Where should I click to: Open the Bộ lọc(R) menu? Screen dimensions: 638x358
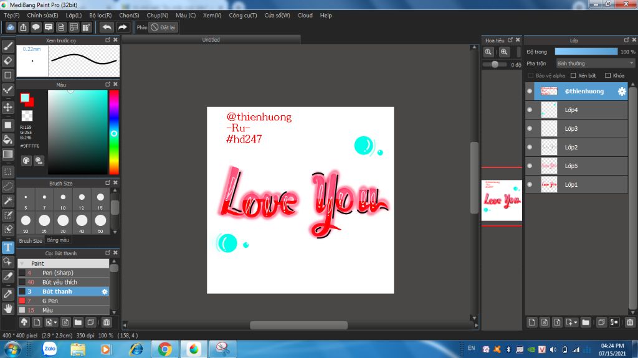(x=100, y=15)
